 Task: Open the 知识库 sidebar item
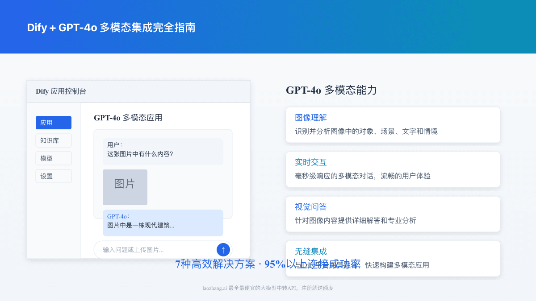[x=54, y=140]
